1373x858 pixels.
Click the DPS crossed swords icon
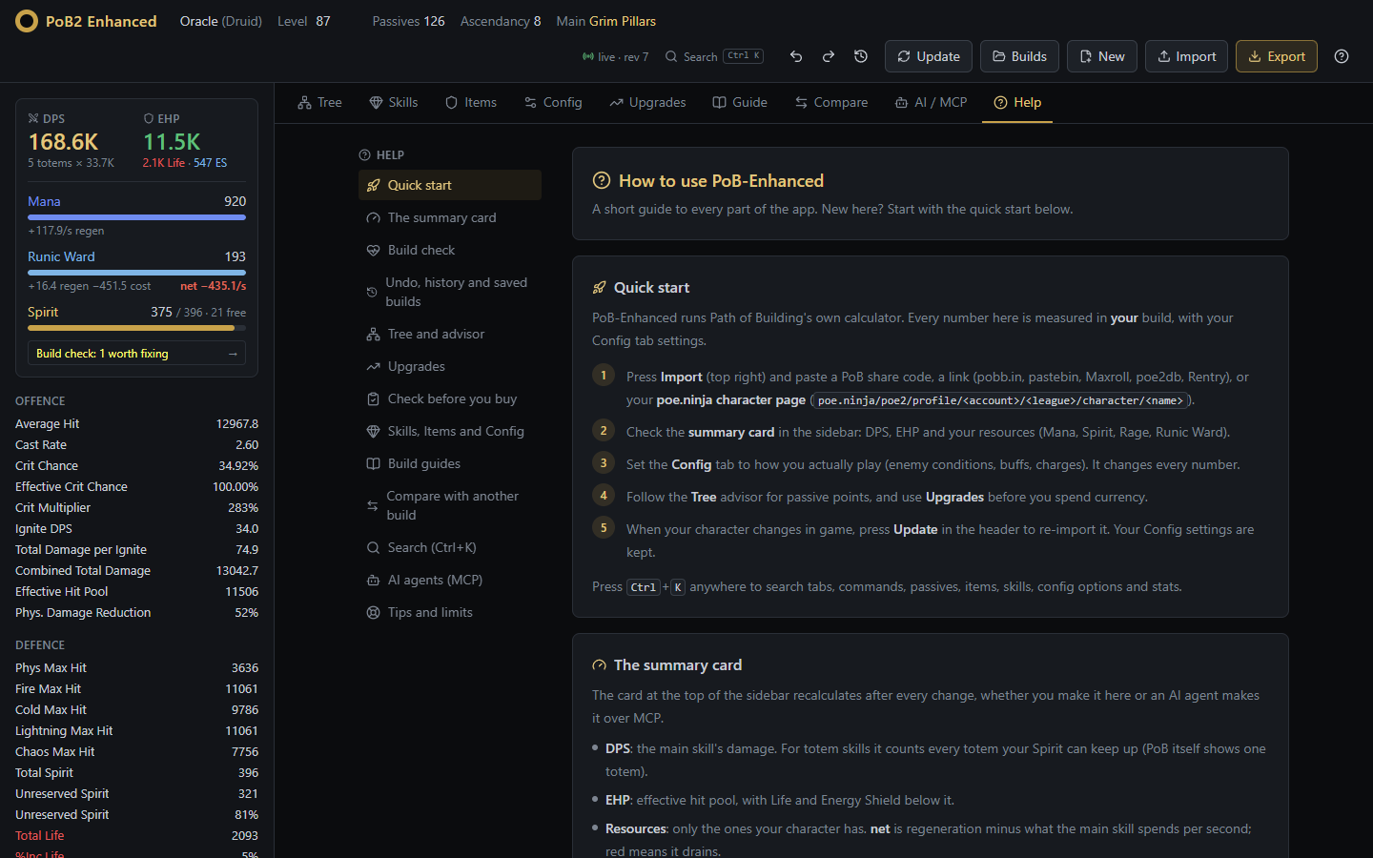pos(33,118)
